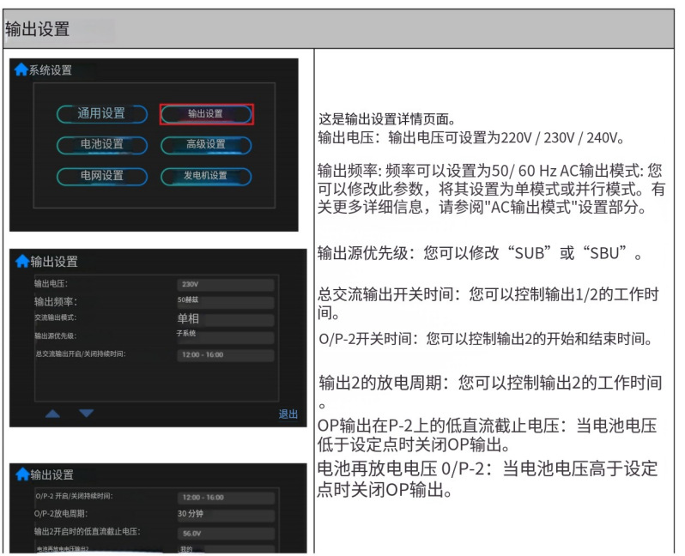Click the home icon above the 输出电压 row

(21, 261)
